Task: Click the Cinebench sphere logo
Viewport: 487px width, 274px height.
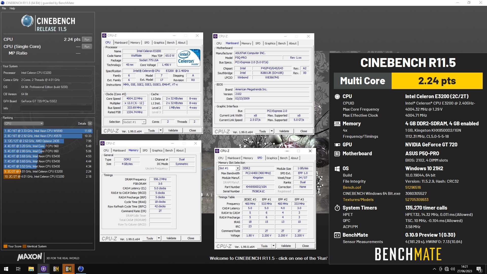Action: tap(27, 21)
